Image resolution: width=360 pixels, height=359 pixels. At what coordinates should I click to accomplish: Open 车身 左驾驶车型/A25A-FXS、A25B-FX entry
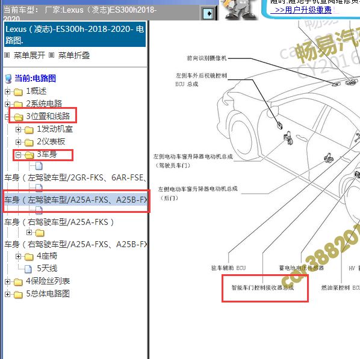click(76, 200)
